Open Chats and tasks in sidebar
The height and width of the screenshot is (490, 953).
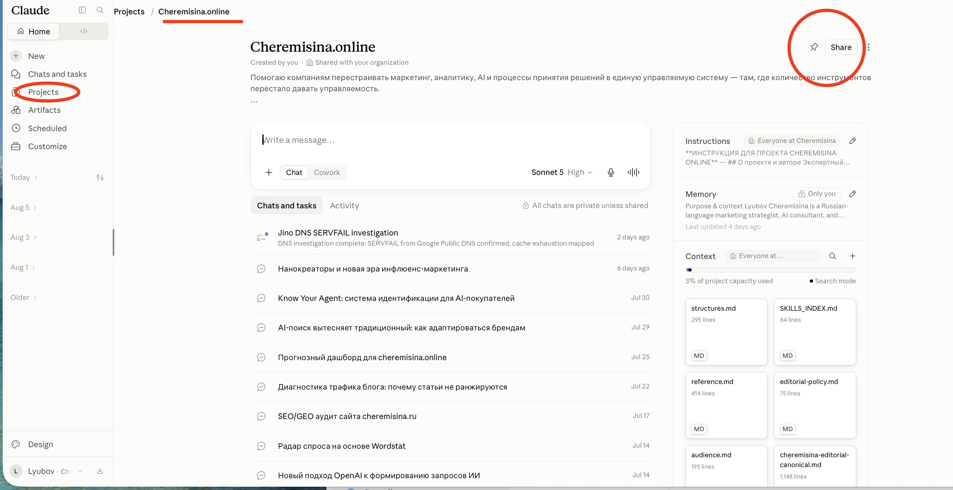(x=57, y=74)
